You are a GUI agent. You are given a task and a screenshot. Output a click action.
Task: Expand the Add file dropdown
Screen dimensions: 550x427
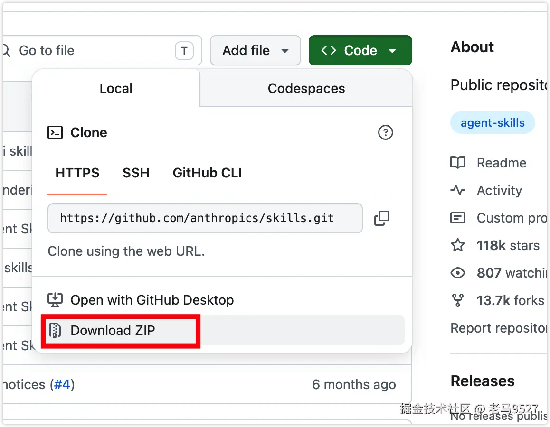point(256,50)
